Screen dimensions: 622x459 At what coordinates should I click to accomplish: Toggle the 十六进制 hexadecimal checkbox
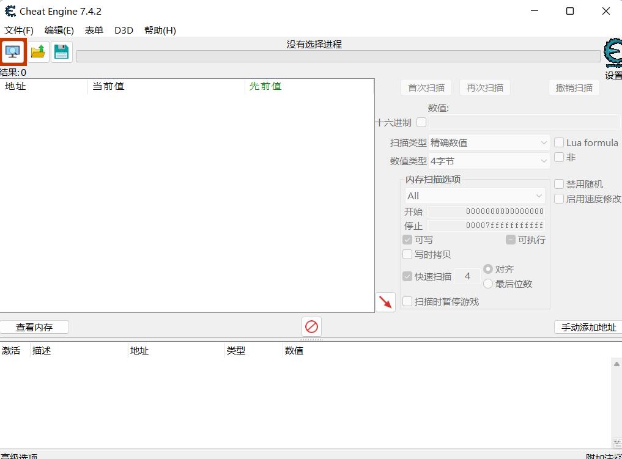[x=421, y=122]
